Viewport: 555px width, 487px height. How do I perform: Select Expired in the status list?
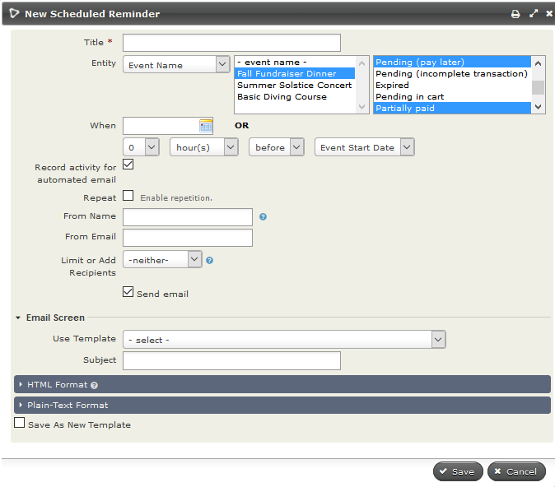pyautogui.click(x=393, y=86)
